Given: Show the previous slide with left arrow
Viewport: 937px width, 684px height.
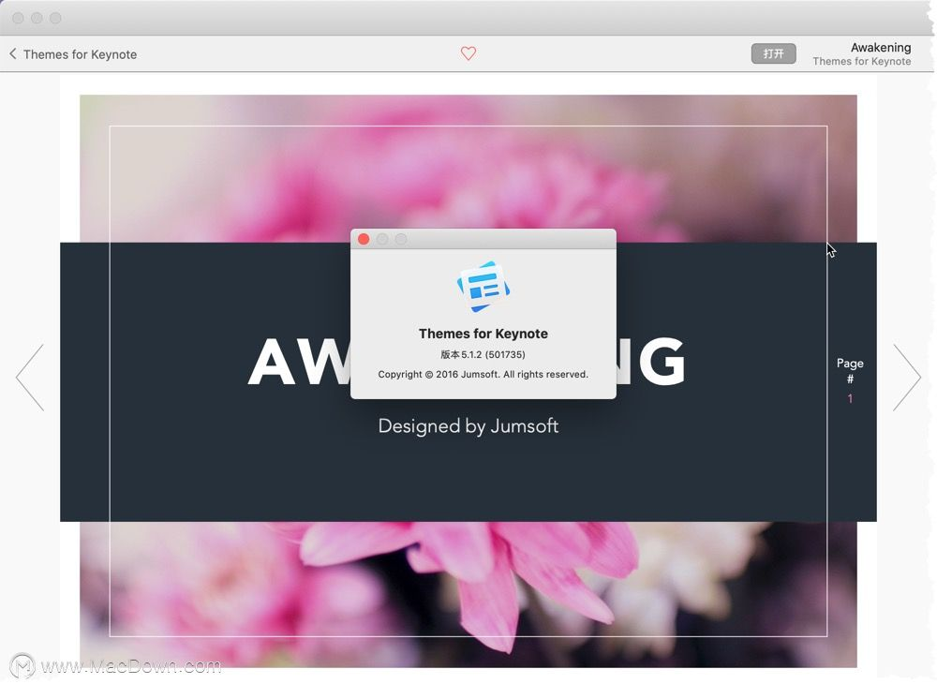Looking at the screenshot, I should pos(30,377).
